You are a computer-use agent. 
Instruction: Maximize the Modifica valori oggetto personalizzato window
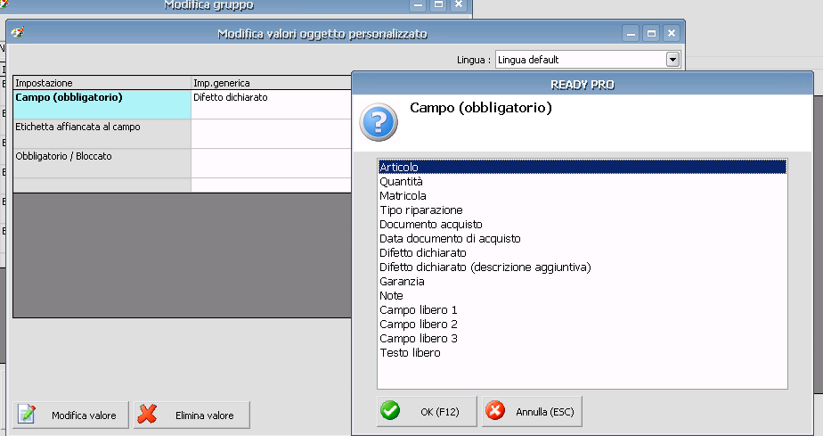[651, 34]
